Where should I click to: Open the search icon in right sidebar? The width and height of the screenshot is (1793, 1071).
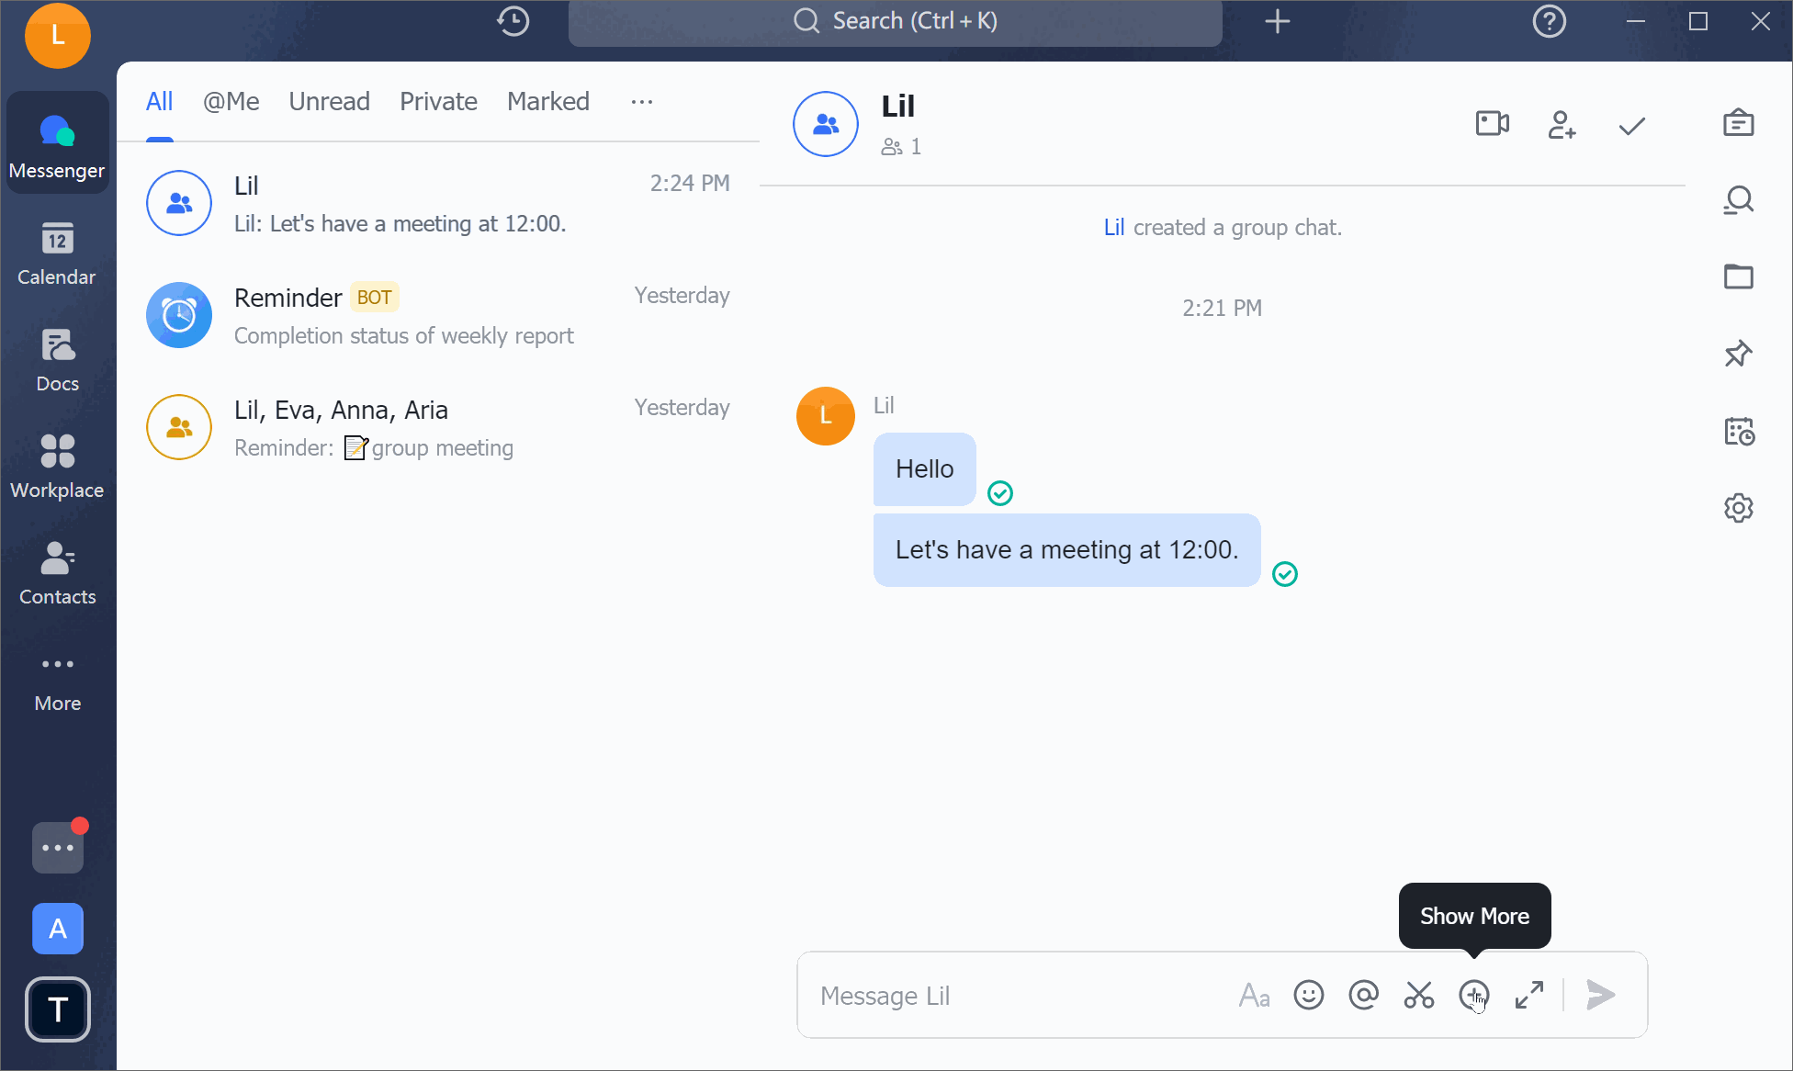1739,199
